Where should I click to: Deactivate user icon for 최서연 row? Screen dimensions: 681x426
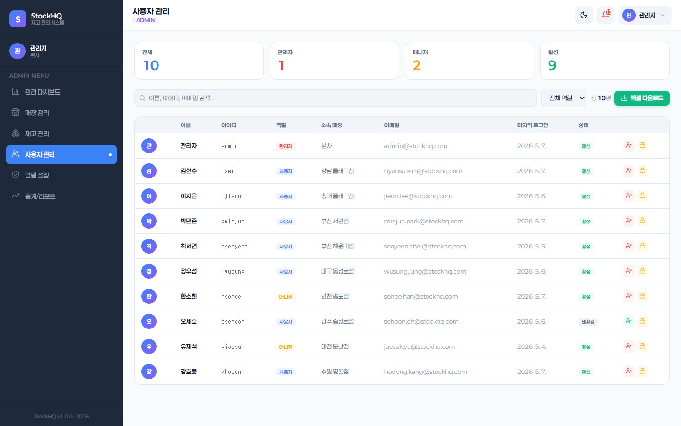(629, 246)
